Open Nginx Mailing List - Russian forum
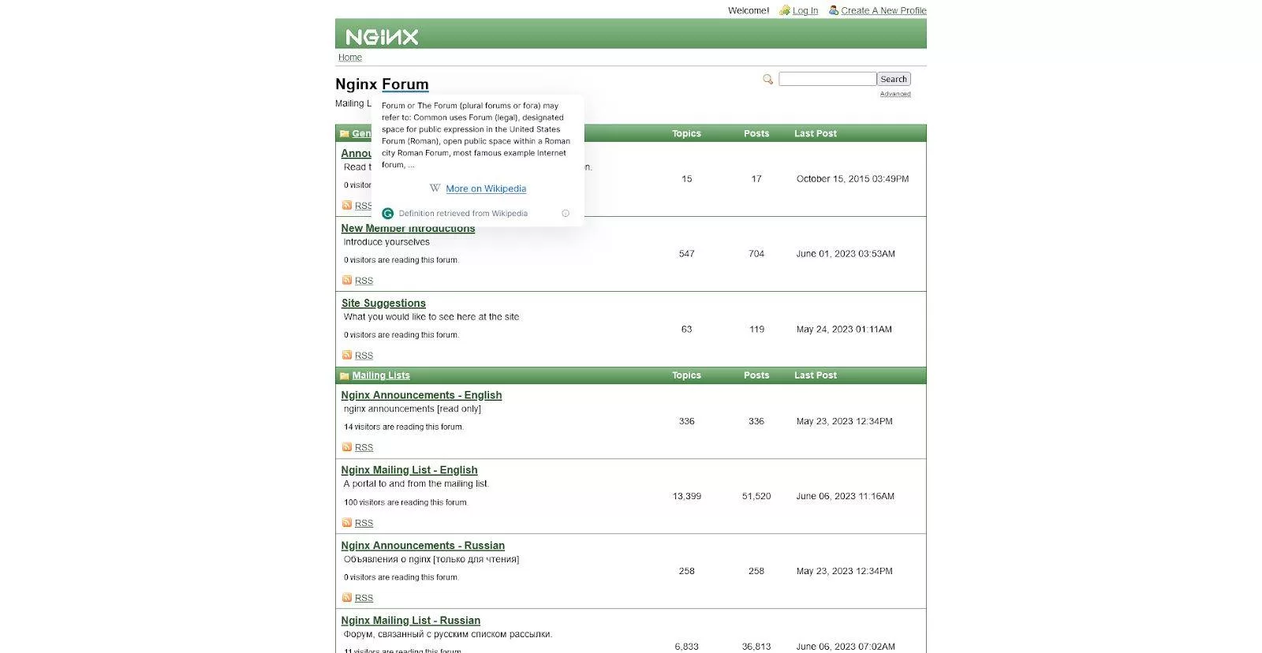 [x=410, y=621]
